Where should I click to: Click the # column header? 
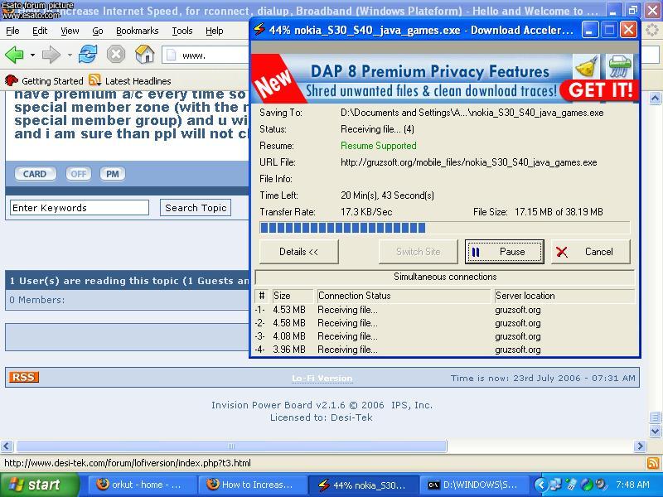coord(262,296)
